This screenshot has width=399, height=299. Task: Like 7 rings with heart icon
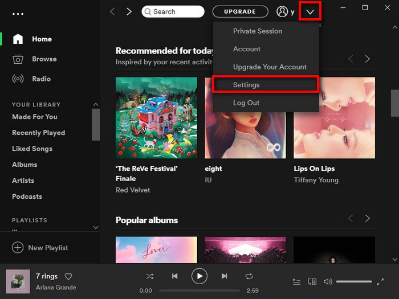pyautogui.click(x=68, y=276)
